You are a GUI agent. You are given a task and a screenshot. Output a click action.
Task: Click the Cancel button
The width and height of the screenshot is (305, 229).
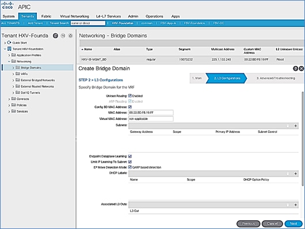pos(272,224)
